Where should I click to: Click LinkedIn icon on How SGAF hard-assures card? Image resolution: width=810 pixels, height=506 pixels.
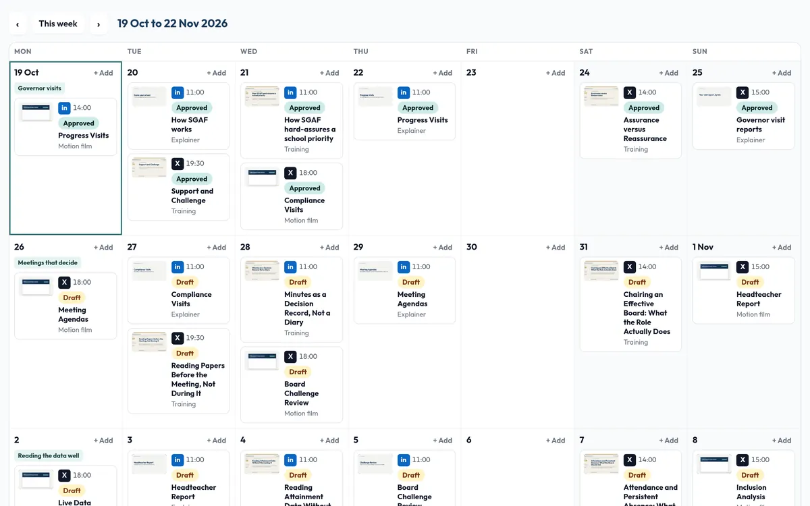click(x=290, y=92)
